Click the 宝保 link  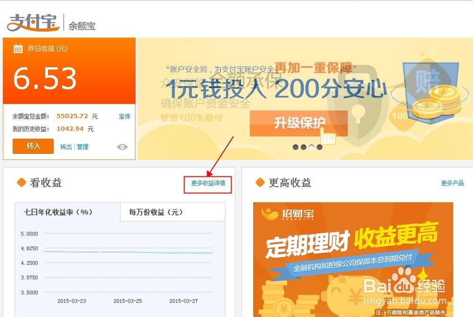click(124, 116)
